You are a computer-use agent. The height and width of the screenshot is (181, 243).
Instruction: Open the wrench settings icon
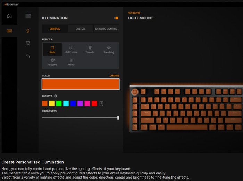pos(28,56)
